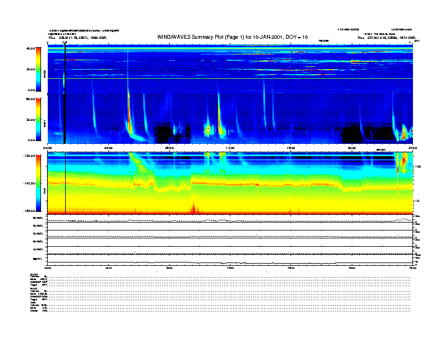Click the 30.00 label on RAD1 scale
The image size is (445, 344).
coord(30,120)
